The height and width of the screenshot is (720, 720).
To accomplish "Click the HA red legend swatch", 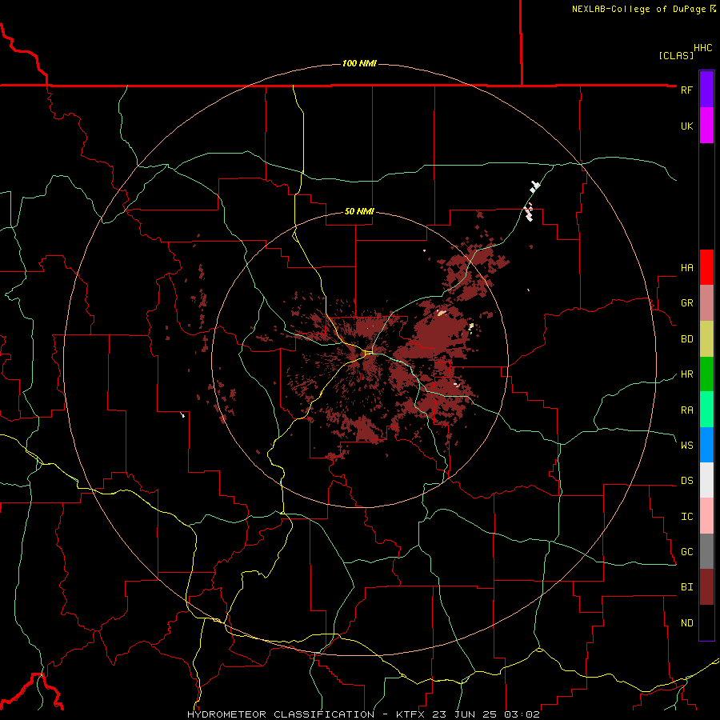I will pos(706,267).
